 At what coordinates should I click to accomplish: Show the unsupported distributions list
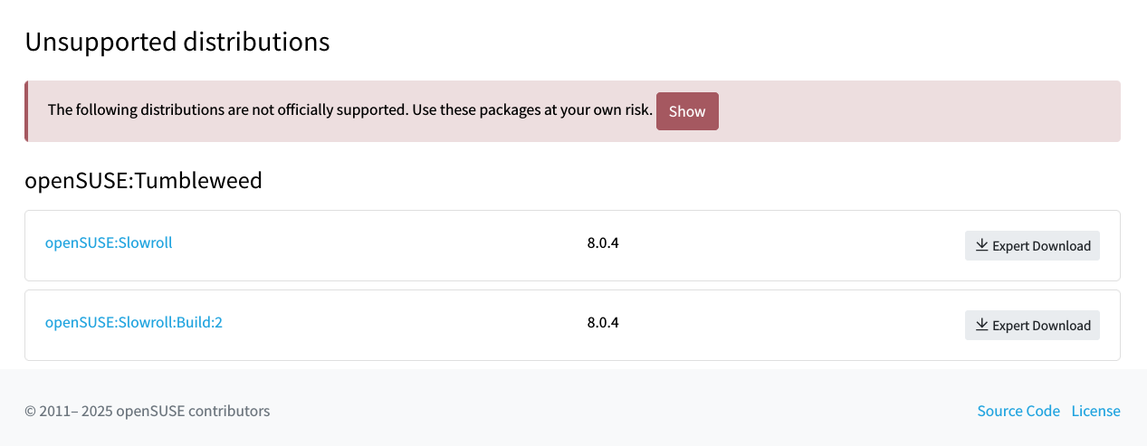click(x=687, y=111)
